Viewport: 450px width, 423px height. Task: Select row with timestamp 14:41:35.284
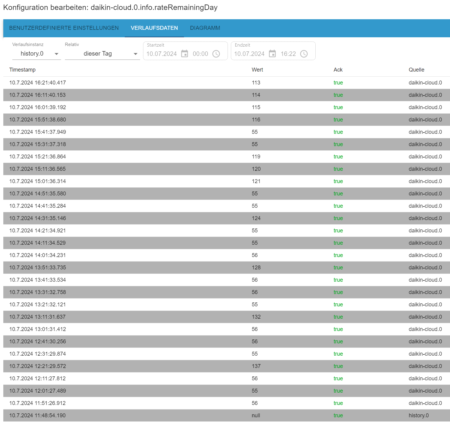click(227, 206)
